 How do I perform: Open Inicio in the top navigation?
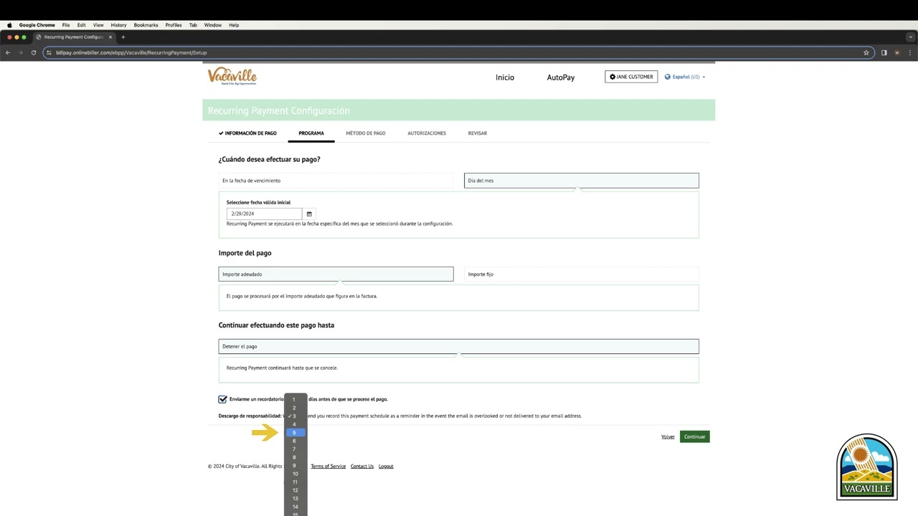coord(505,77)
